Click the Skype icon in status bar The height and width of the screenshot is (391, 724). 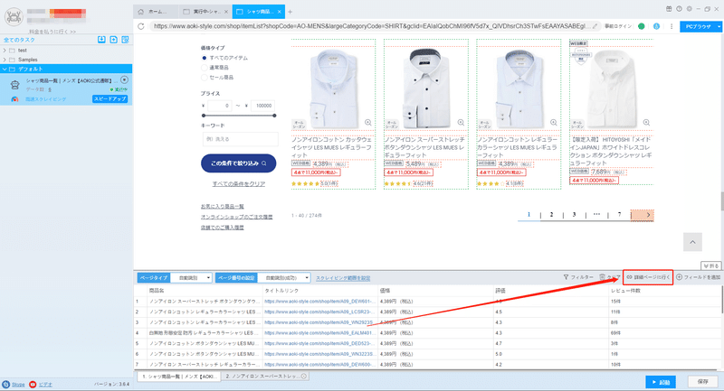click(x=5, y=384)
